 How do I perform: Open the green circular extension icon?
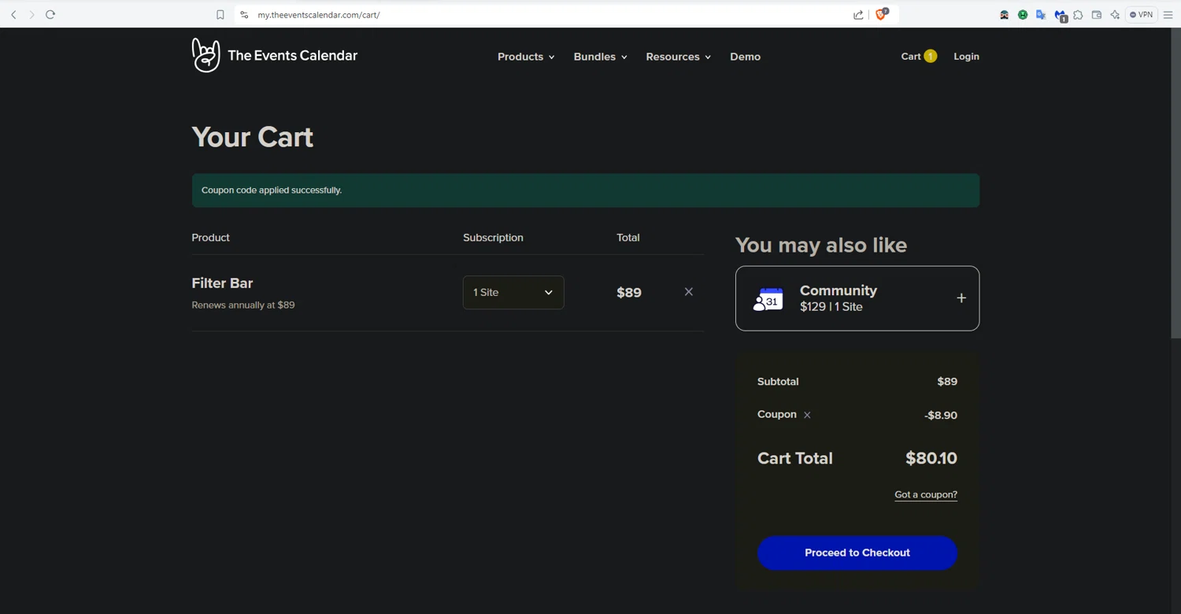point(1023,14)
